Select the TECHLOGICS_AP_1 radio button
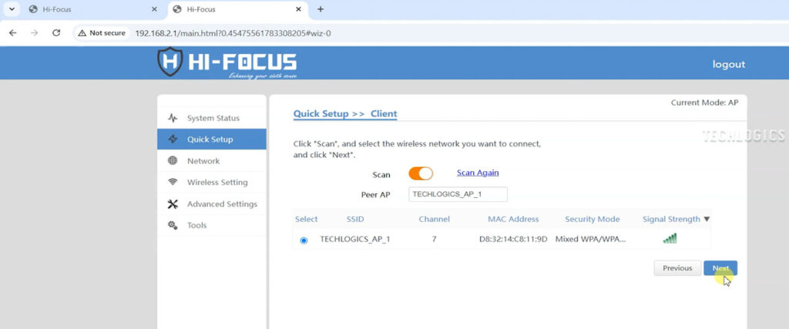The height and width of the screenshot is (329, 789). point(304,240)
